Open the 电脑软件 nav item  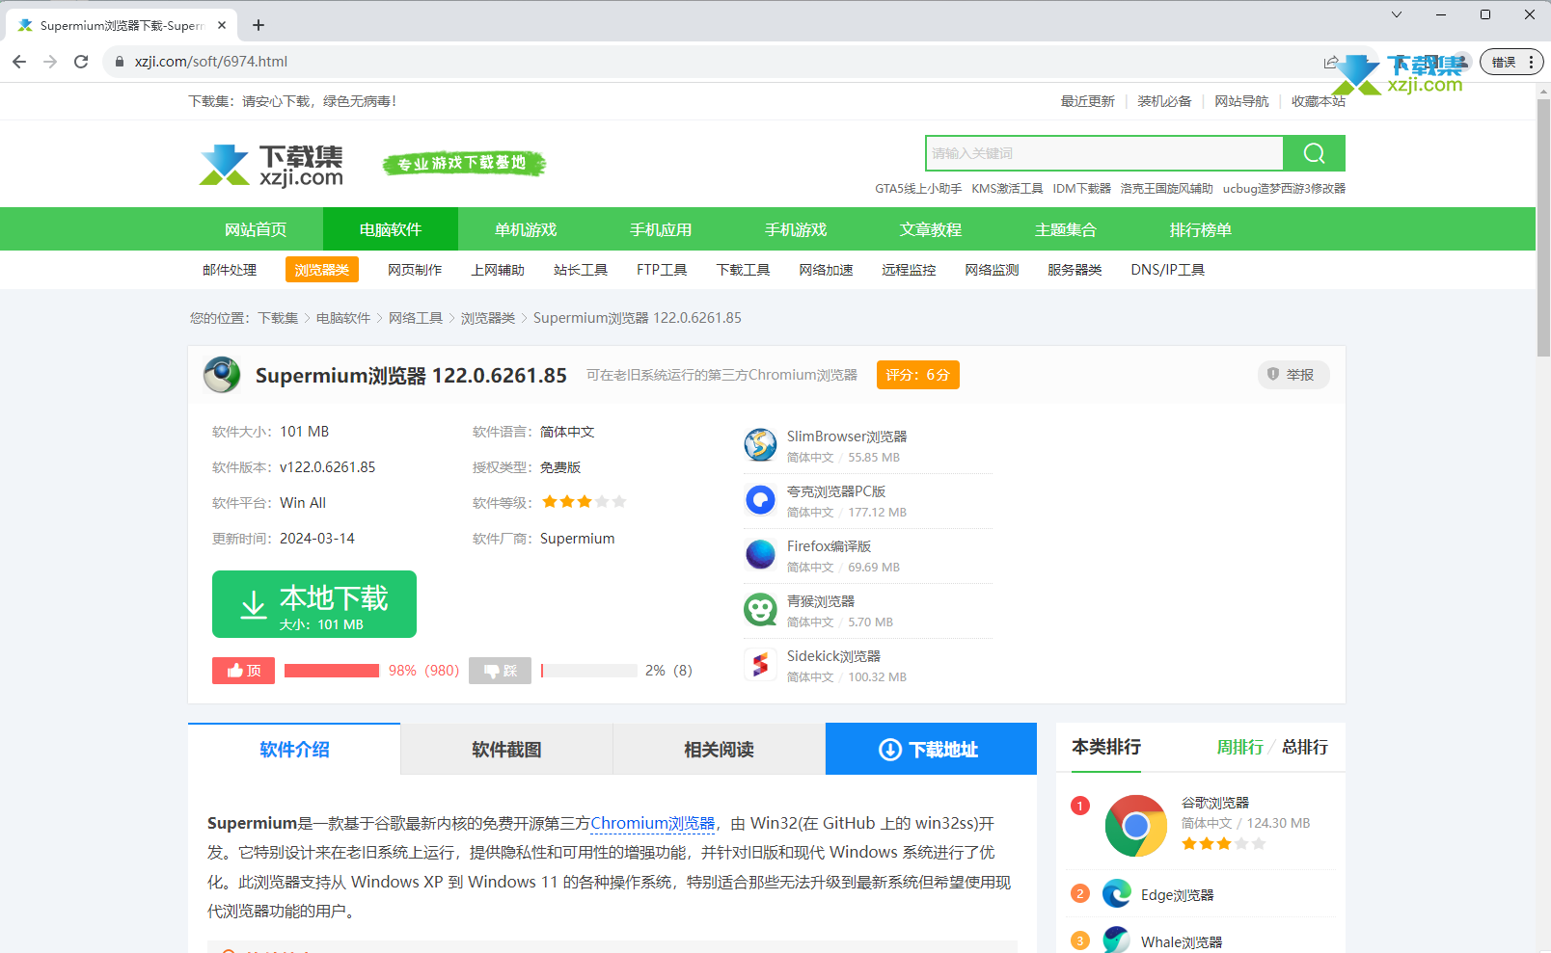[x=391, y=229]
